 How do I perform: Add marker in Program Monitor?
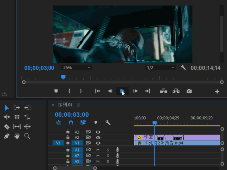56,91
